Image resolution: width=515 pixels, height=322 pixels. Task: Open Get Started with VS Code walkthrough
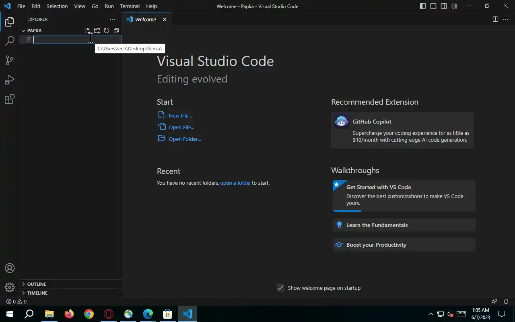pos(404,196)
